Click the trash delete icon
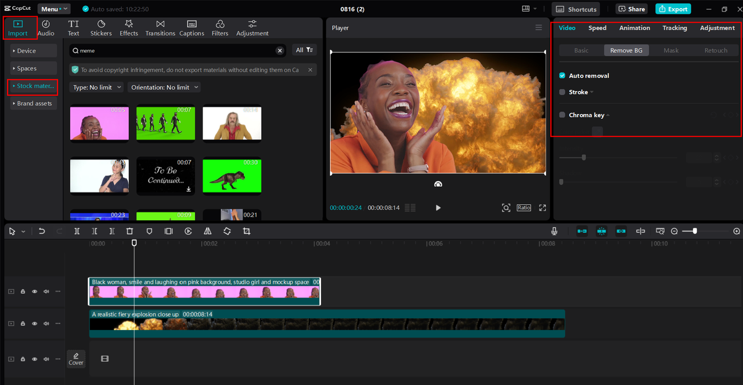Viewport: 743px width, 385px height. pyautogui.click(x=130, y=231)
